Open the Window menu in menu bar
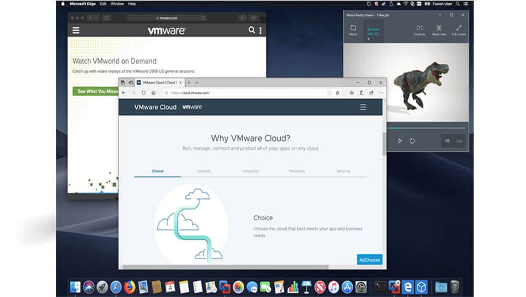This screenshot has height=297, width=526. click(117, 4)
